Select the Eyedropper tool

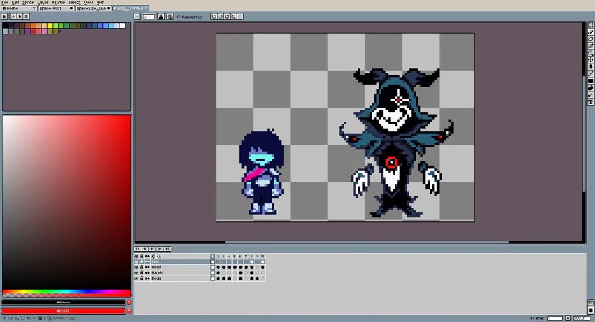(x=591, y=46)
